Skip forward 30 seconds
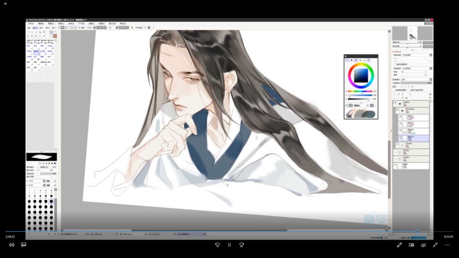This screenshot has width=459, height=258. (x=241, y=245)
